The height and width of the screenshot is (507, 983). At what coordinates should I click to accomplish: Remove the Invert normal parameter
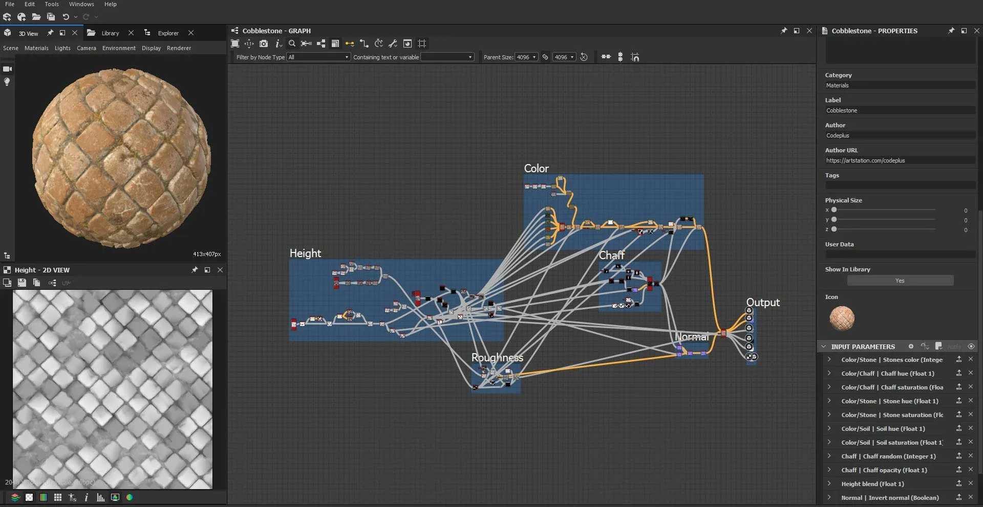pos(970,497)
